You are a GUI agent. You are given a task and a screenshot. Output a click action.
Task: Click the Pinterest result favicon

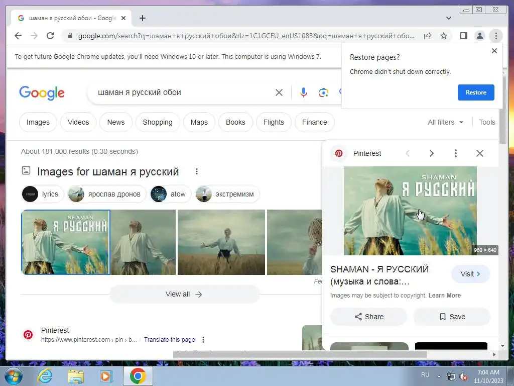click(x=28, y=334)
